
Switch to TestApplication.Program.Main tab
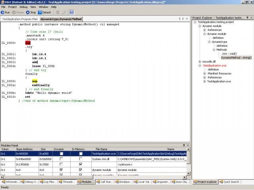click(20, 19)
